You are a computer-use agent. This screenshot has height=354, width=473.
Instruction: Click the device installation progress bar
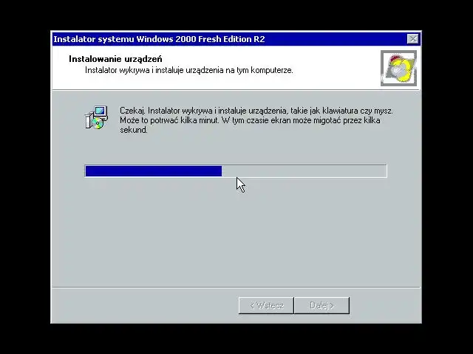[x=236, y=171]
